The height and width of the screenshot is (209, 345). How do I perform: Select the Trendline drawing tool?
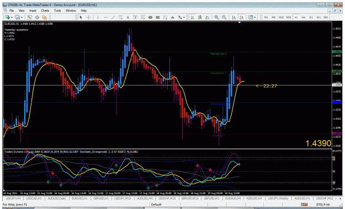point(113,17)
